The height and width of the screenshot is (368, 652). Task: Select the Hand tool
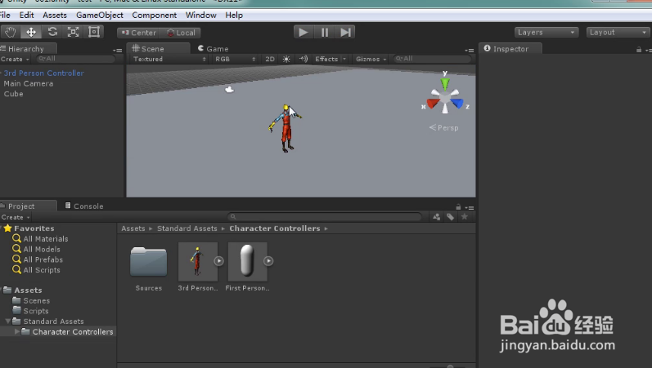[x=10, y=32]
